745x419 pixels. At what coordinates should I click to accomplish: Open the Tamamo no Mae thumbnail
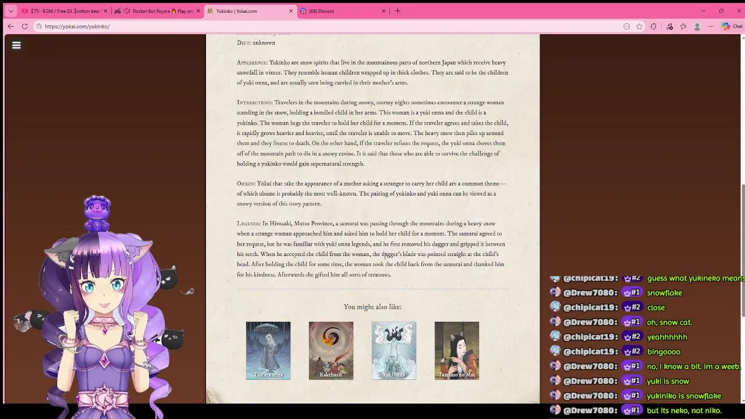click(457, 350)
